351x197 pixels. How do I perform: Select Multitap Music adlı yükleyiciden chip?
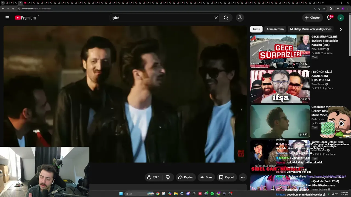(x=311, y=29)
